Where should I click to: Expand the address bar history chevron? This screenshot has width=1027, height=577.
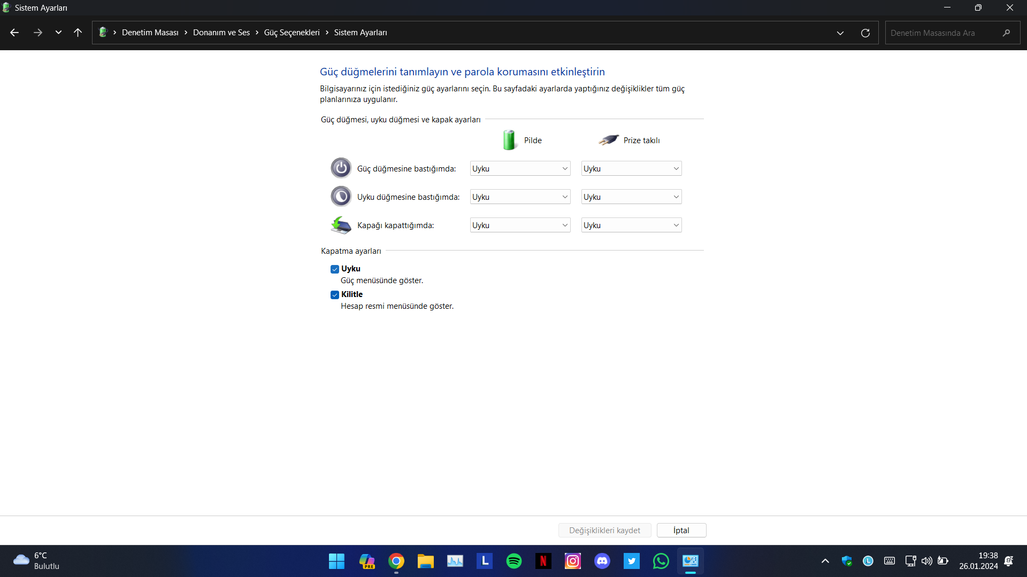(x=840, y=33)
